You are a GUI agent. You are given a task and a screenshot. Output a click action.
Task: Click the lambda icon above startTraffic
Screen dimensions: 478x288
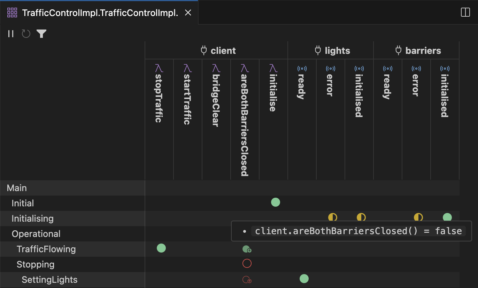point(188,68)
